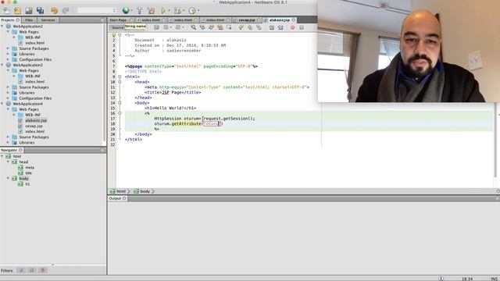Viewport: 500px width, 281px height.
Task: Click the Toggle Bookmark icon
Action: point(259,28)
